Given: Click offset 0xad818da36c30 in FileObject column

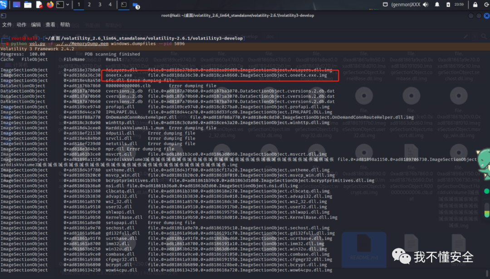Looking at the screenshot, I should [82, 75].
